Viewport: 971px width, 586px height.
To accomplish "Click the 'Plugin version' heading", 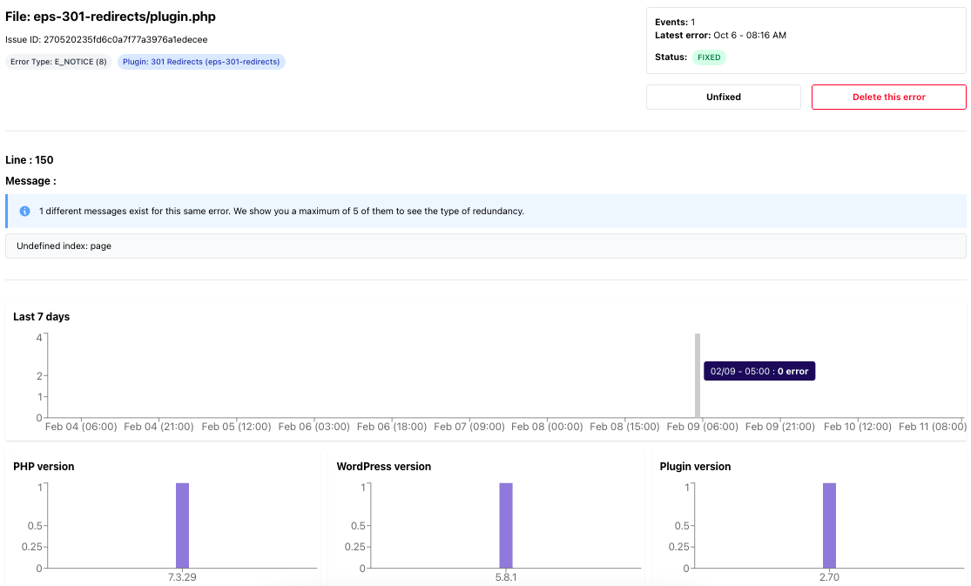I will (x=696, y=467).
